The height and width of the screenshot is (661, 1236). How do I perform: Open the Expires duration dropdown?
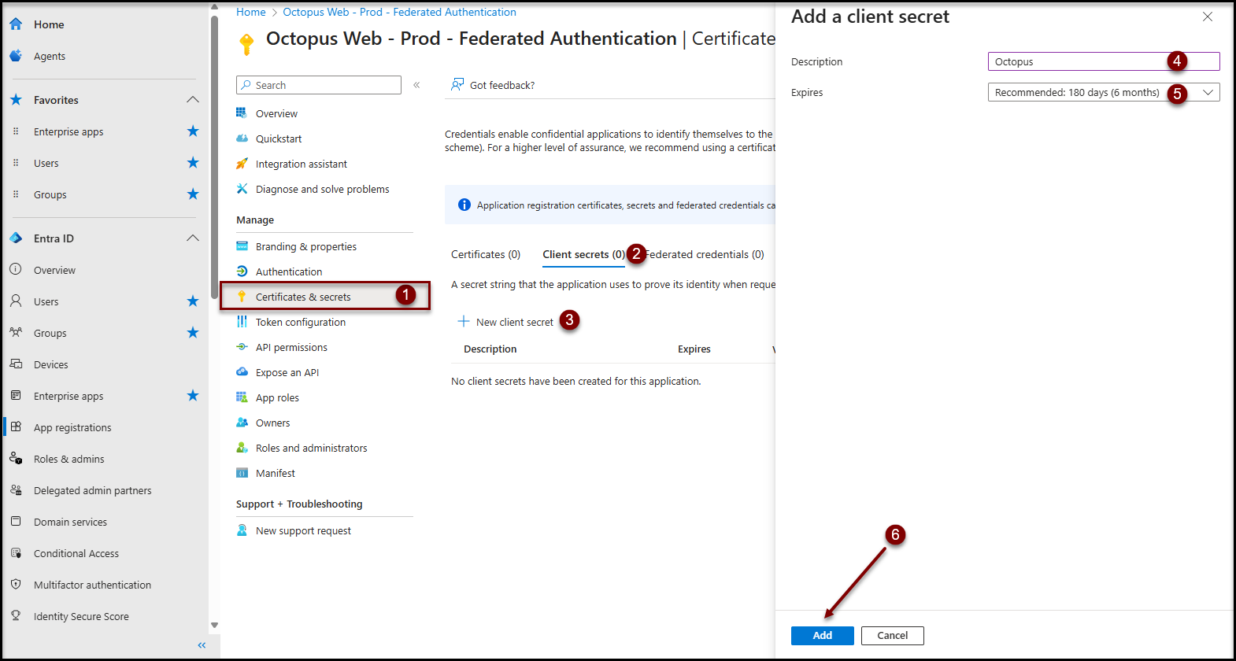[1103, 93]
